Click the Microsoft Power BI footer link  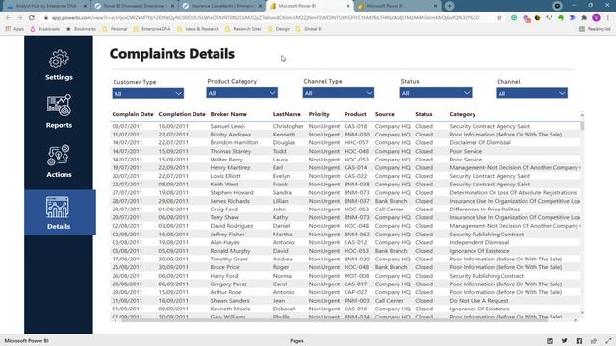click(x=26, y=341)
